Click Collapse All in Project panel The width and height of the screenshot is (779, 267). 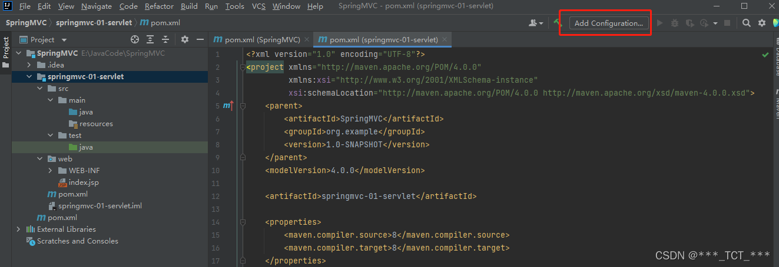pyautogui.click(x=165, y=39)
